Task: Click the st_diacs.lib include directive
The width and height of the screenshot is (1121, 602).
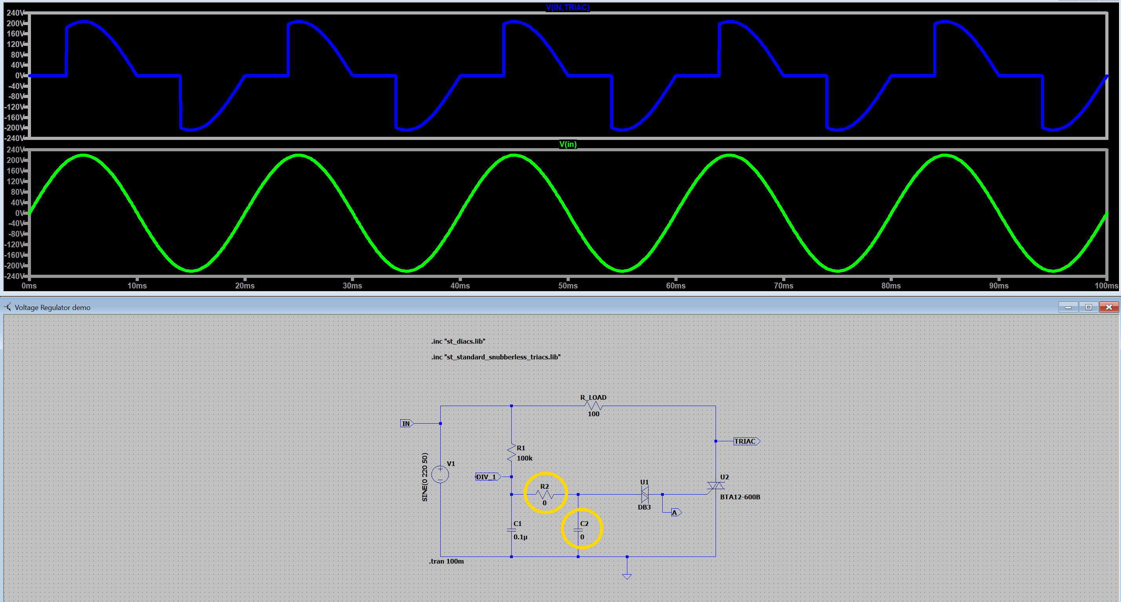Action: pos(458,341)
